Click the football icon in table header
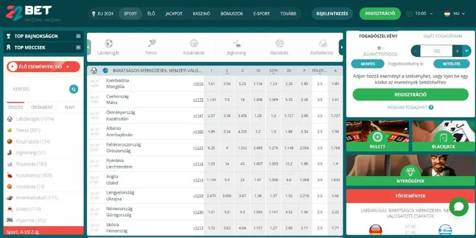The image size is (476, 238). [x=94, y=70]
